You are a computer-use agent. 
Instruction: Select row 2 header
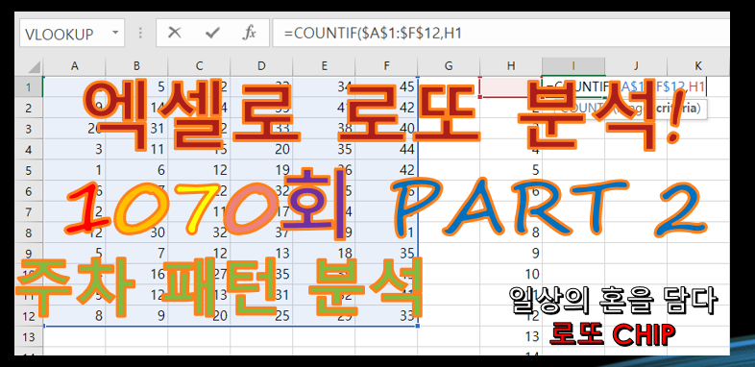click(x=29, y=108)
